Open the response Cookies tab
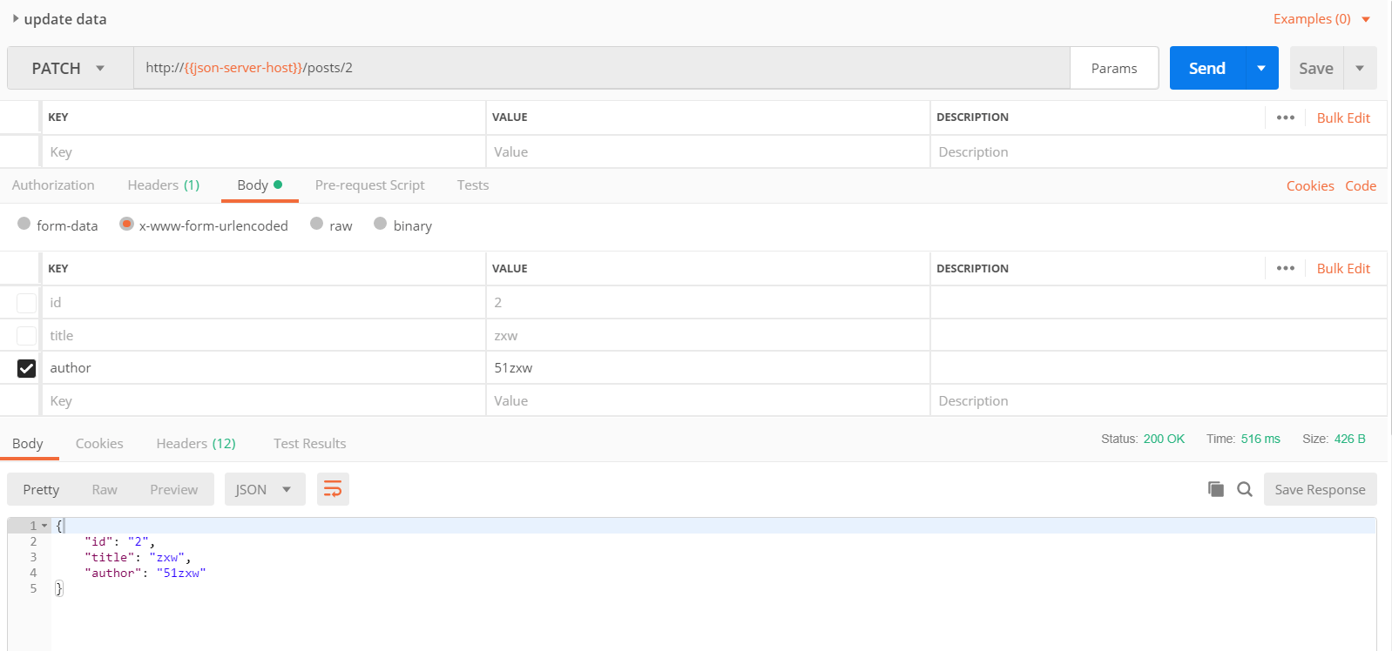 tap(99, 444)
